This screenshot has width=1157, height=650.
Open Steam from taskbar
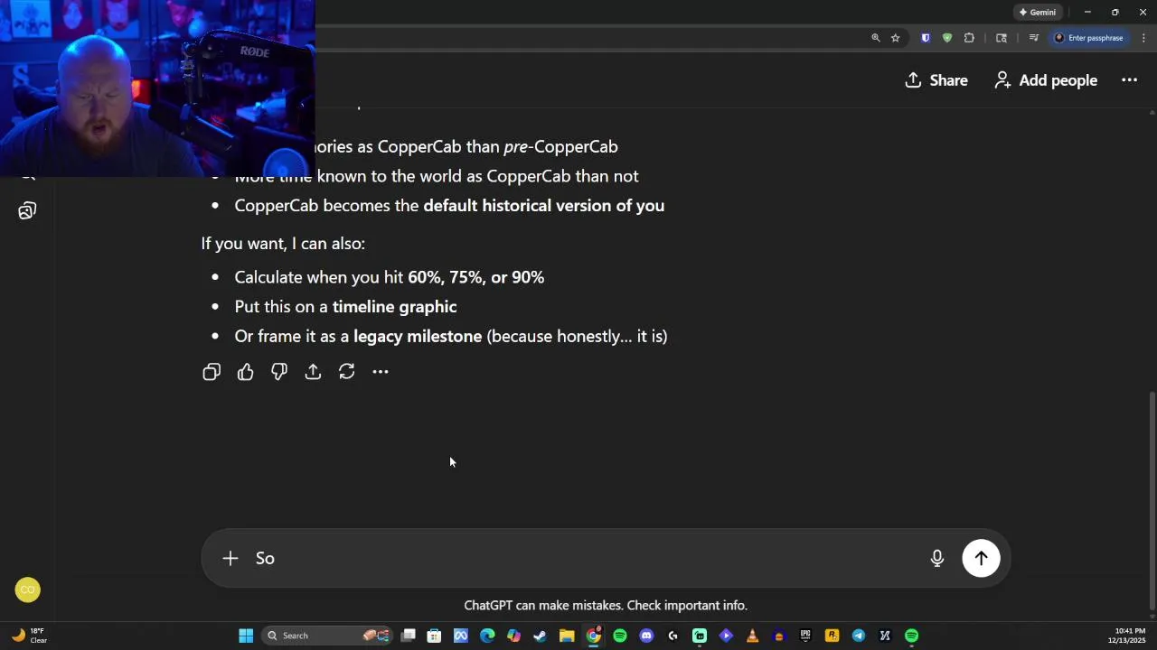[x=541, y=636]
